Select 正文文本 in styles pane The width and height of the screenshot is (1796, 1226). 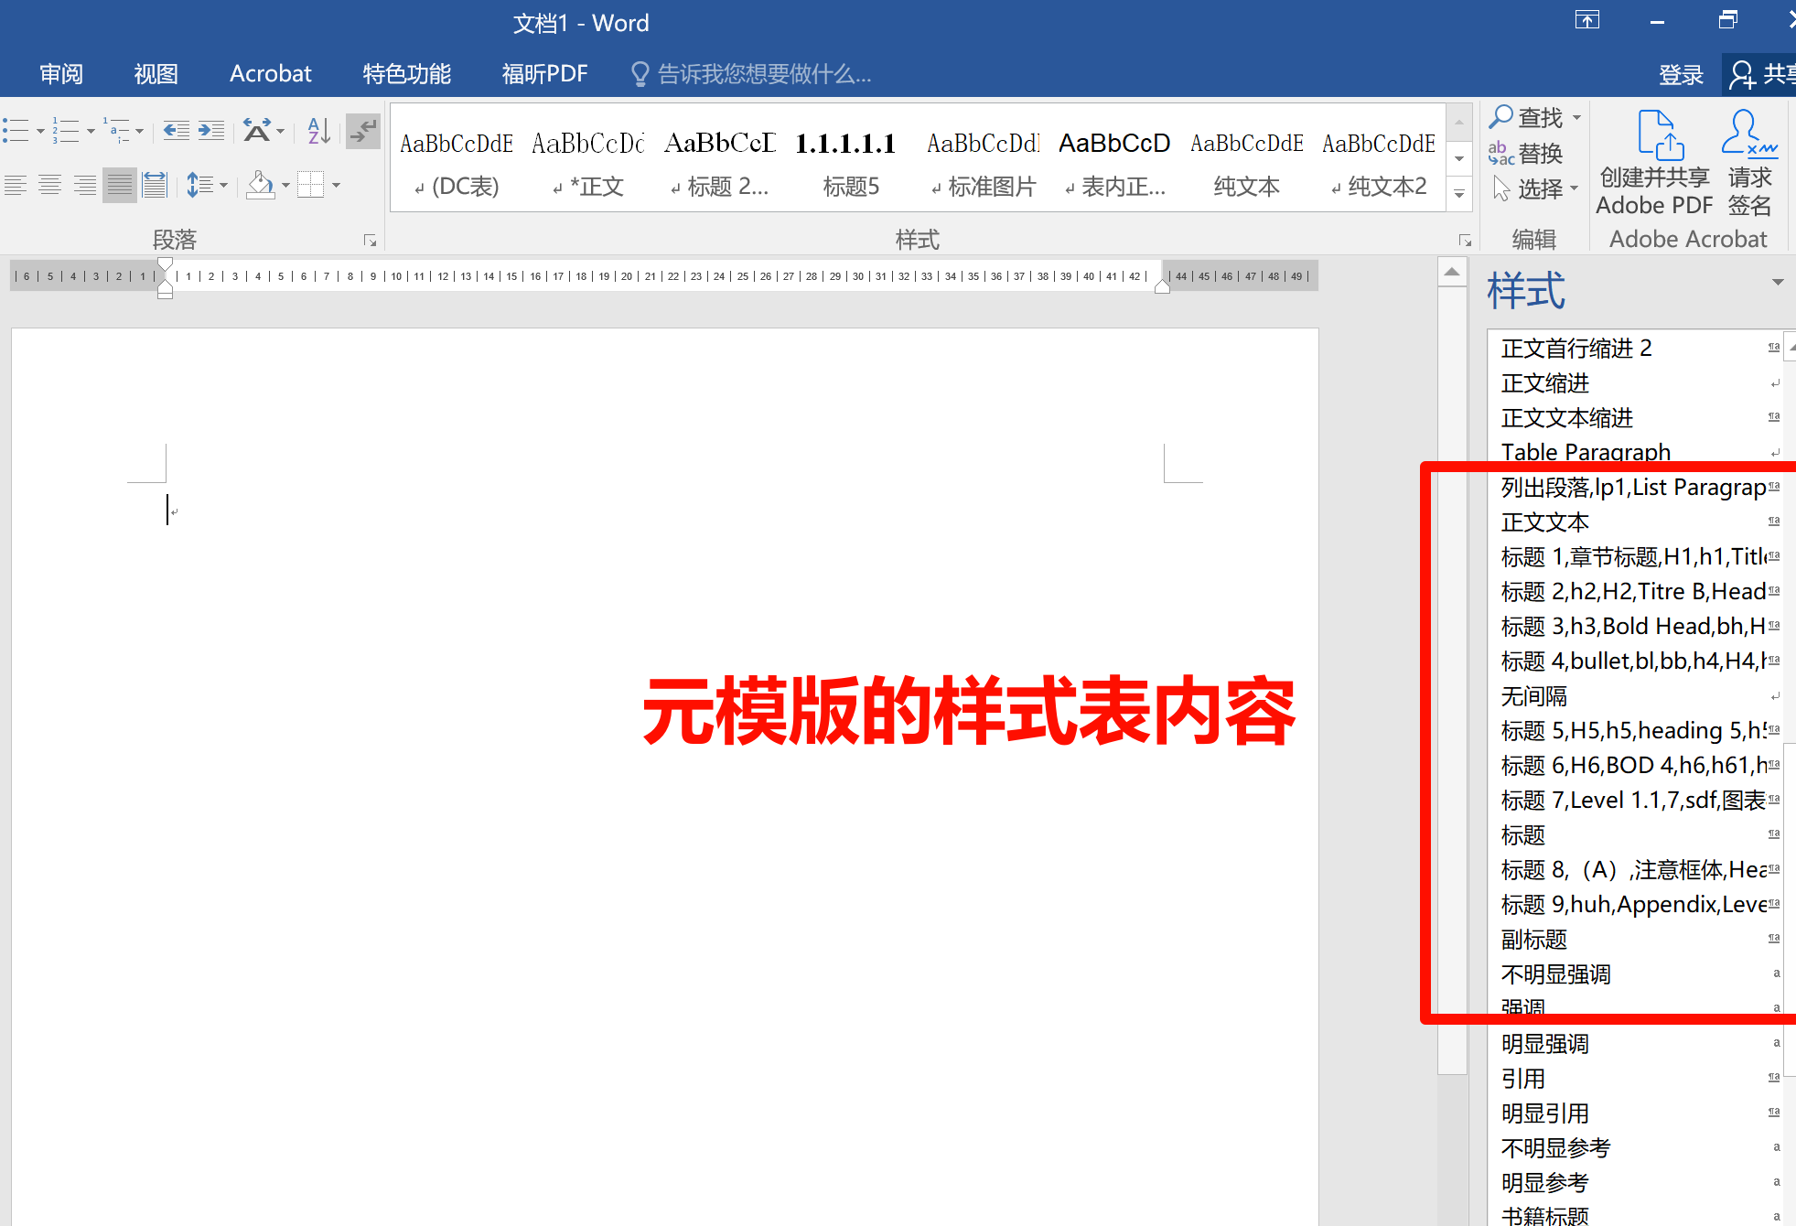click(1545, 522)
